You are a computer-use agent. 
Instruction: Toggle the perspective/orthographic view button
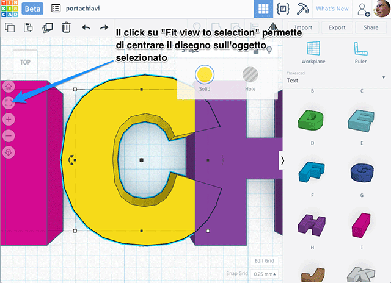tap(9, 151)
